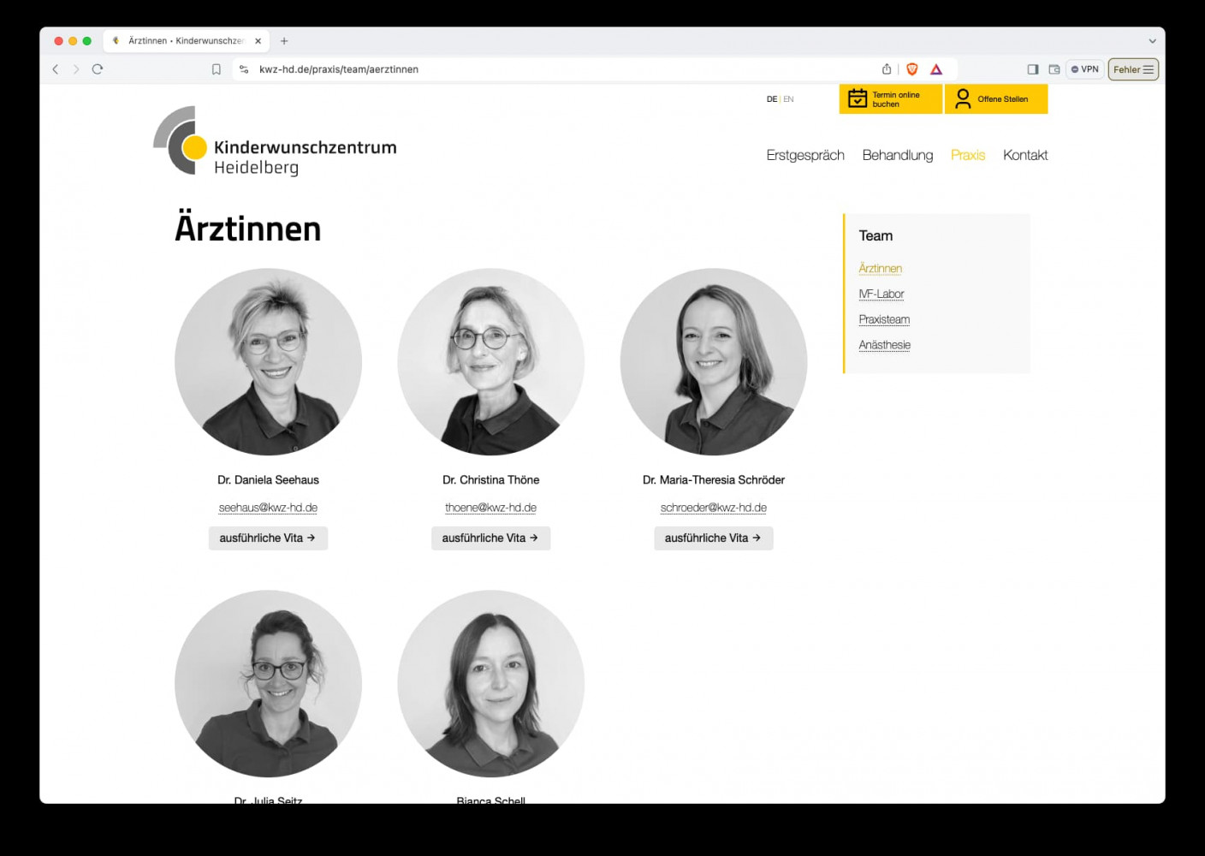1205x856 pixels.
Task: Open the Brave Wallet icon
Action: pos(1054,69)
